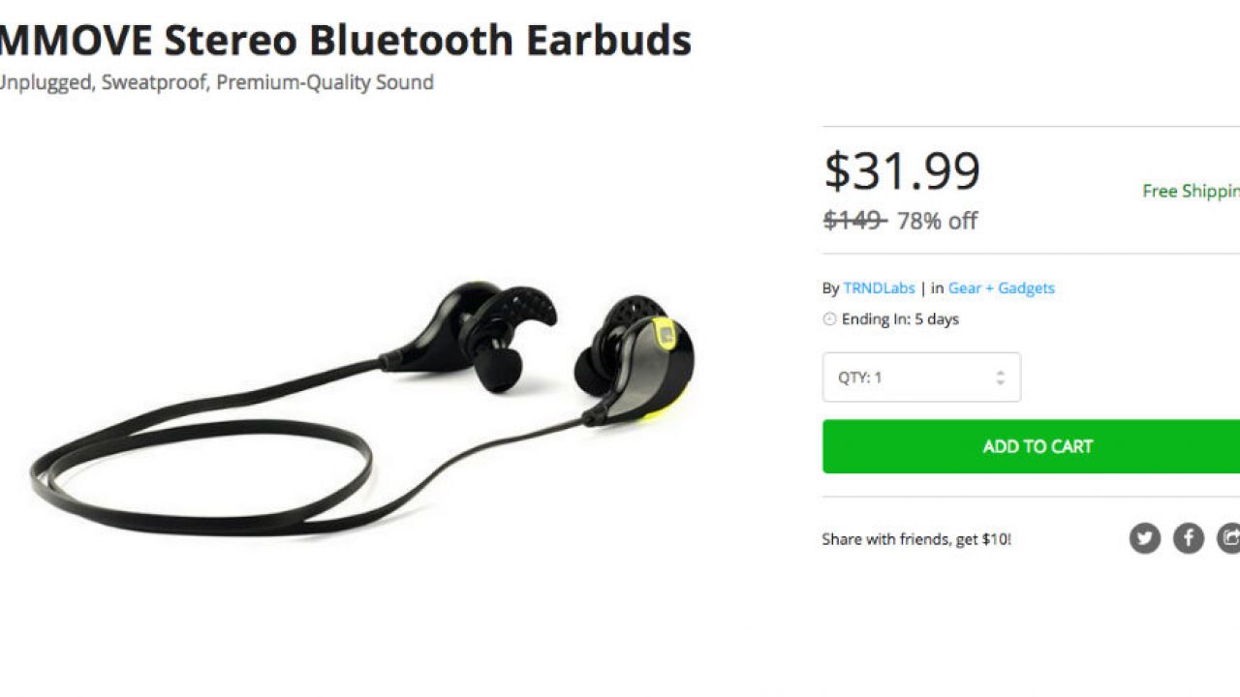The image size is (1240, 697).
Task: Click the crossed-out $149 original price
Action: (x=854, y=221)
